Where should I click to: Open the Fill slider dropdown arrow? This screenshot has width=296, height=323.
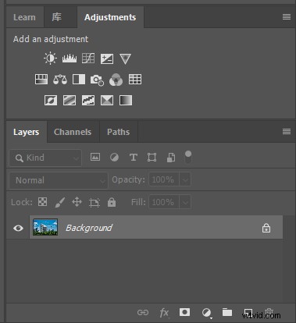click(x=185, y=202)
